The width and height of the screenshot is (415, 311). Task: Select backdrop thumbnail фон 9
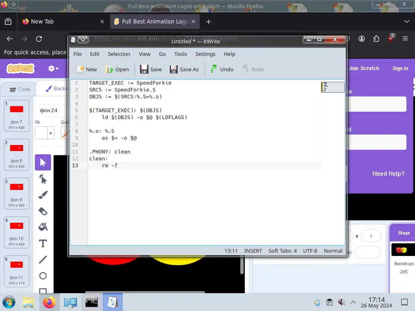[16, 193]
